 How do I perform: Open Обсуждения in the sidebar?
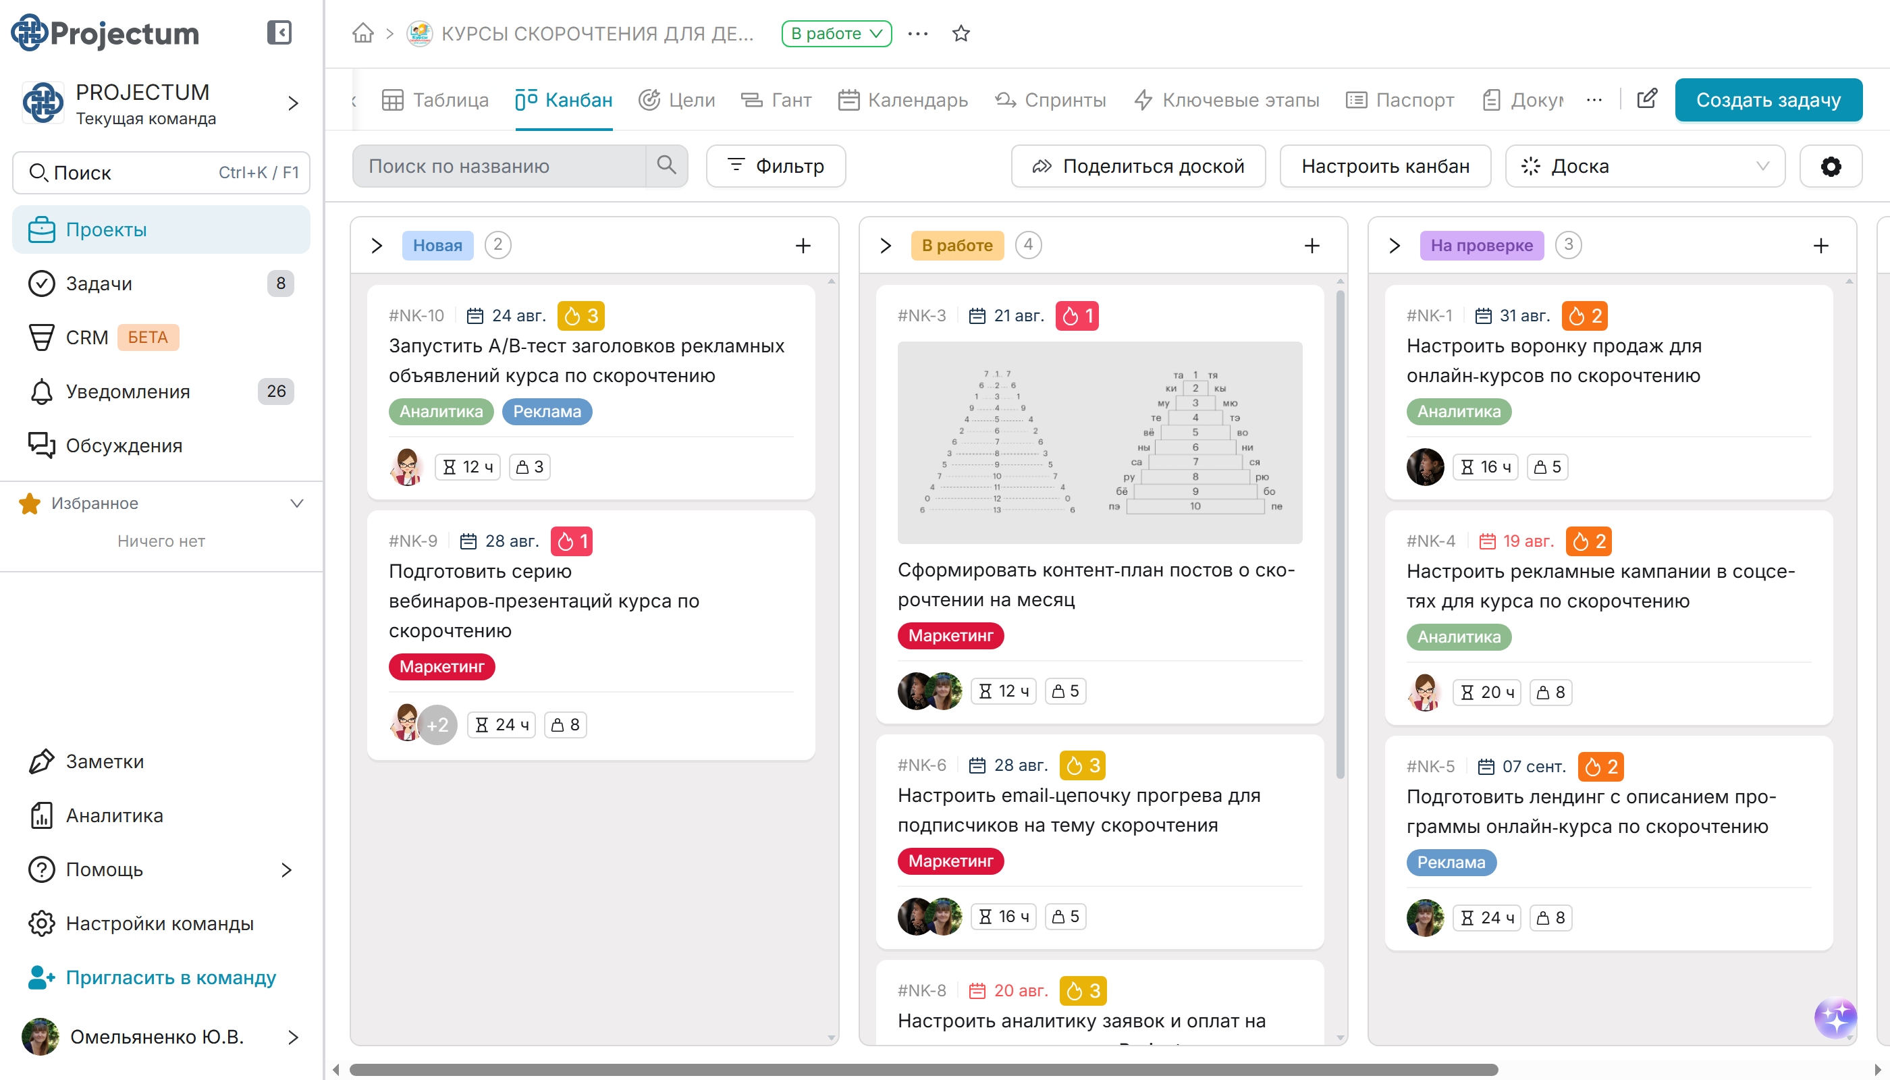click(x=161, y=445)
